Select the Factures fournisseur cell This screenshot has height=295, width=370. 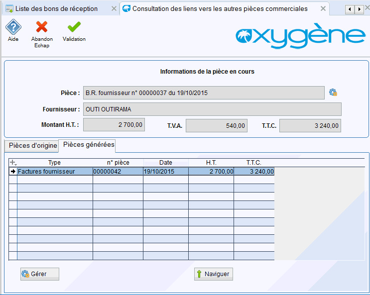[x=55, y=172]
